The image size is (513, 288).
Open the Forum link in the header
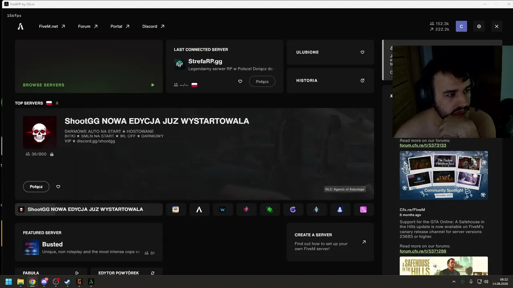coord(88,26)
